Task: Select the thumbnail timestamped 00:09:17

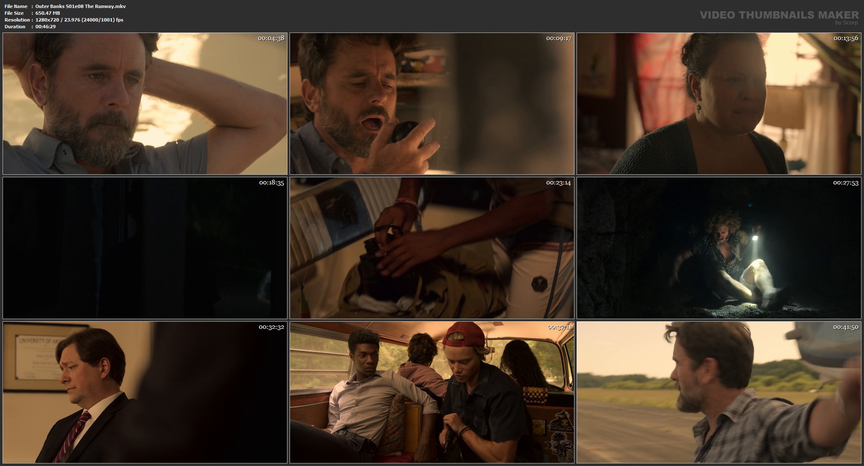Action: pos(432,104)
